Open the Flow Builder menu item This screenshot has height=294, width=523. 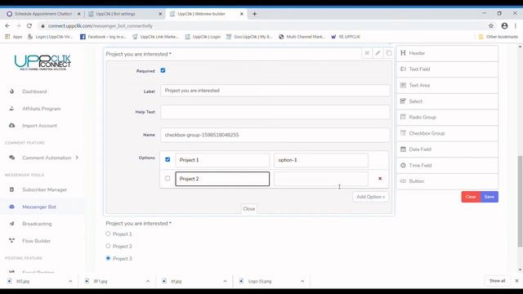(36, 241)
